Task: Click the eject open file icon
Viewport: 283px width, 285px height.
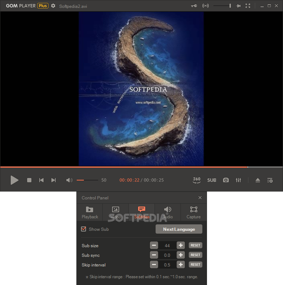Action: coord(258,180)
